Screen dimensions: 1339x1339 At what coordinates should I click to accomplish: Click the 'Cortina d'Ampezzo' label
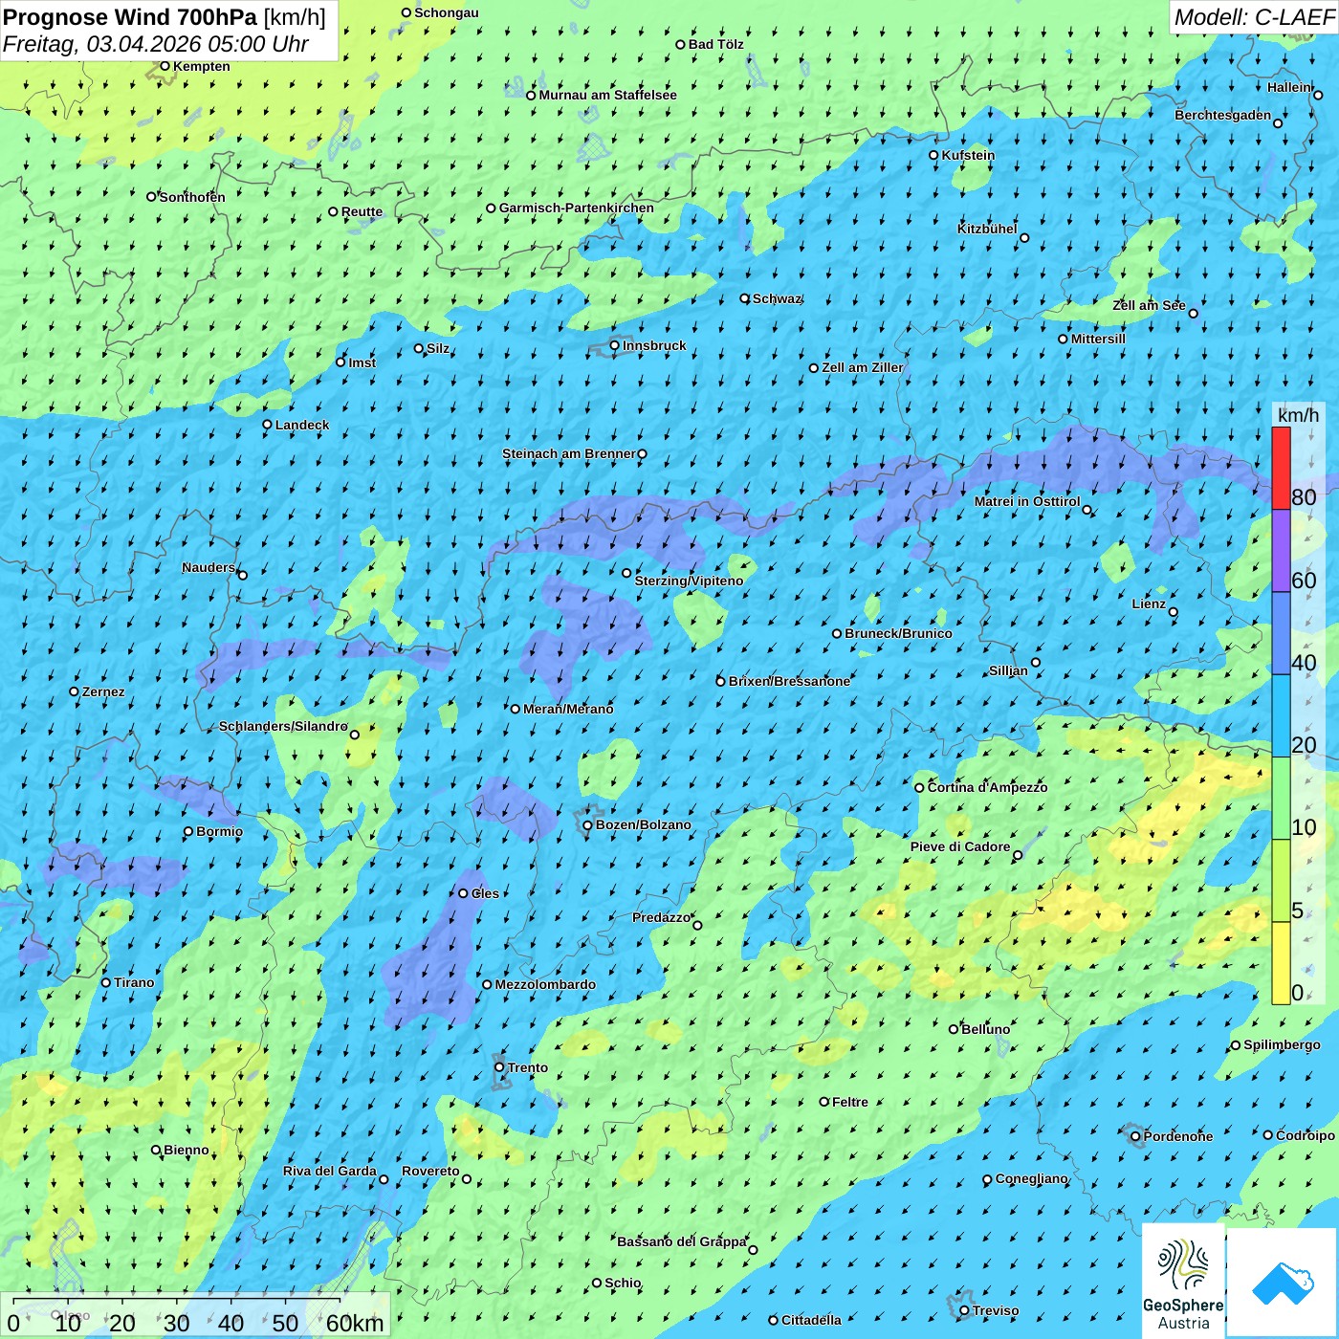tap(987, 787)
